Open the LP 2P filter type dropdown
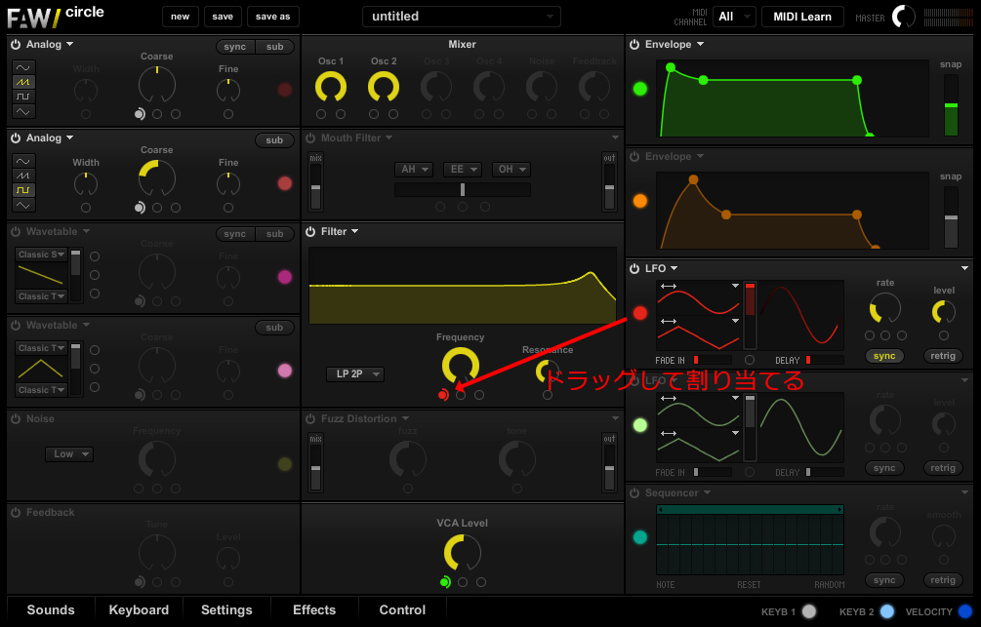 [x=355, y=373]
